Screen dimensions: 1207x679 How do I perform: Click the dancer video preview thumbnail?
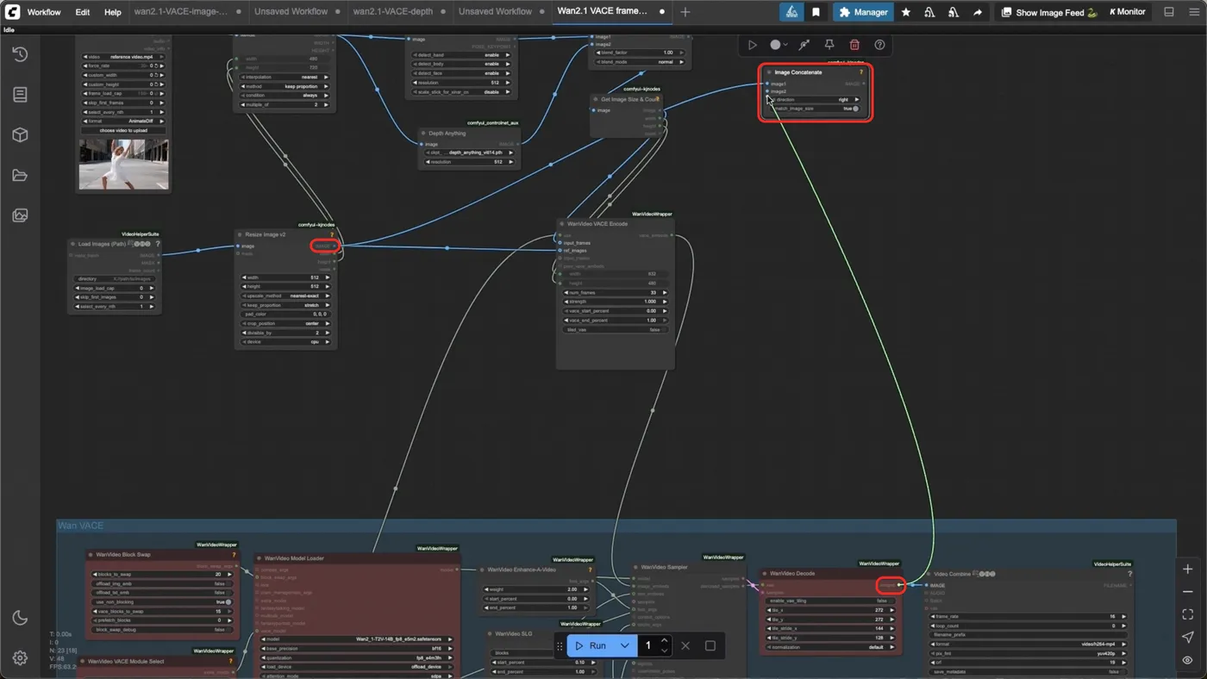click(124, 164)
